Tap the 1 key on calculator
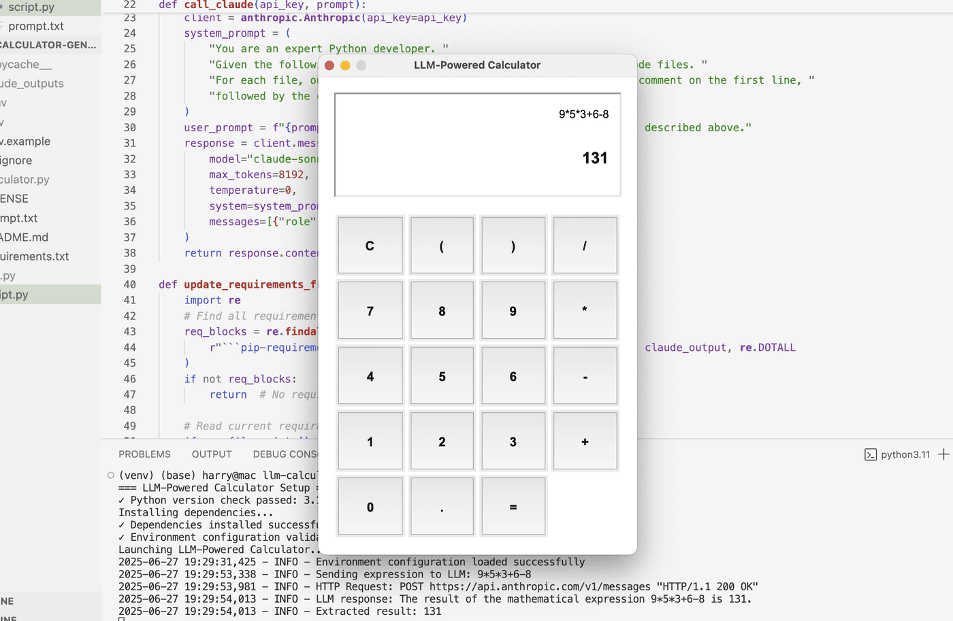The height and width of the screenshot is (621, 953). (370, 441)
